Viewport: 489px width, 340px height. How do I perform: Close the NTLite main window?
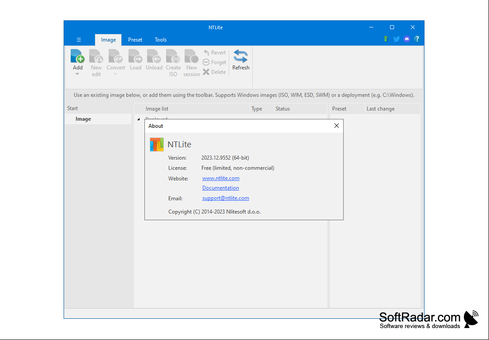click(x=413, y=27)
